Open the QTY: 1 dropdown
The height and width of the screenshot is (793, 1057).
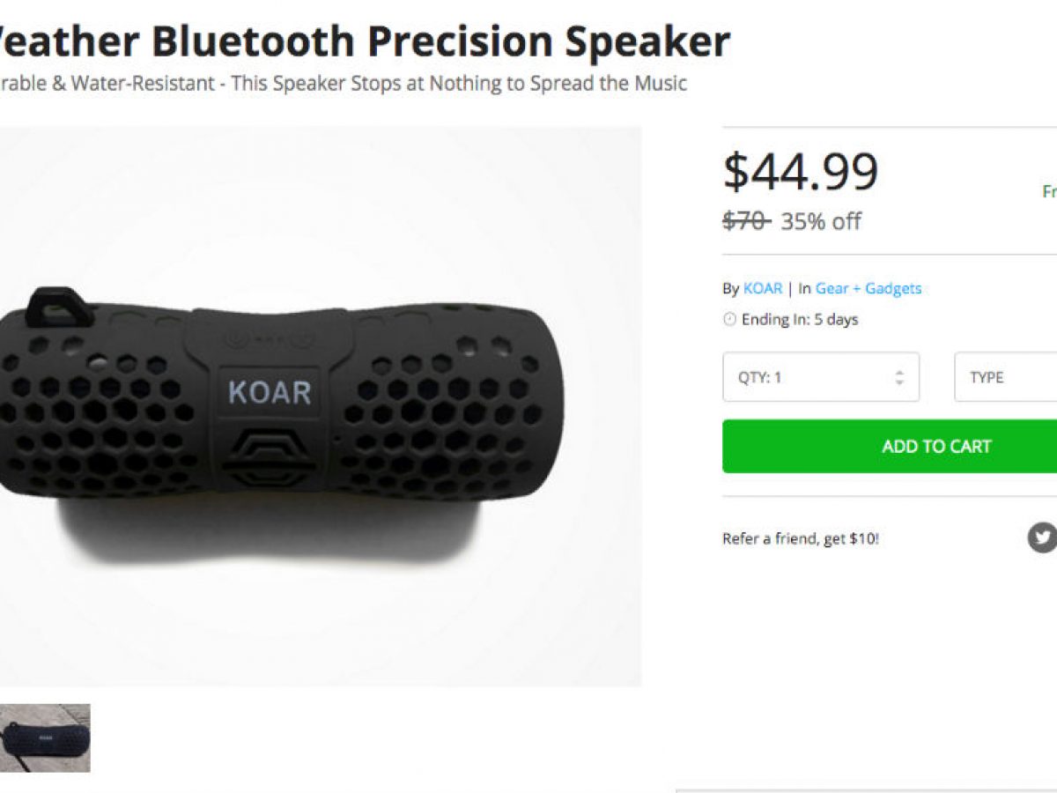click(821, 377)
